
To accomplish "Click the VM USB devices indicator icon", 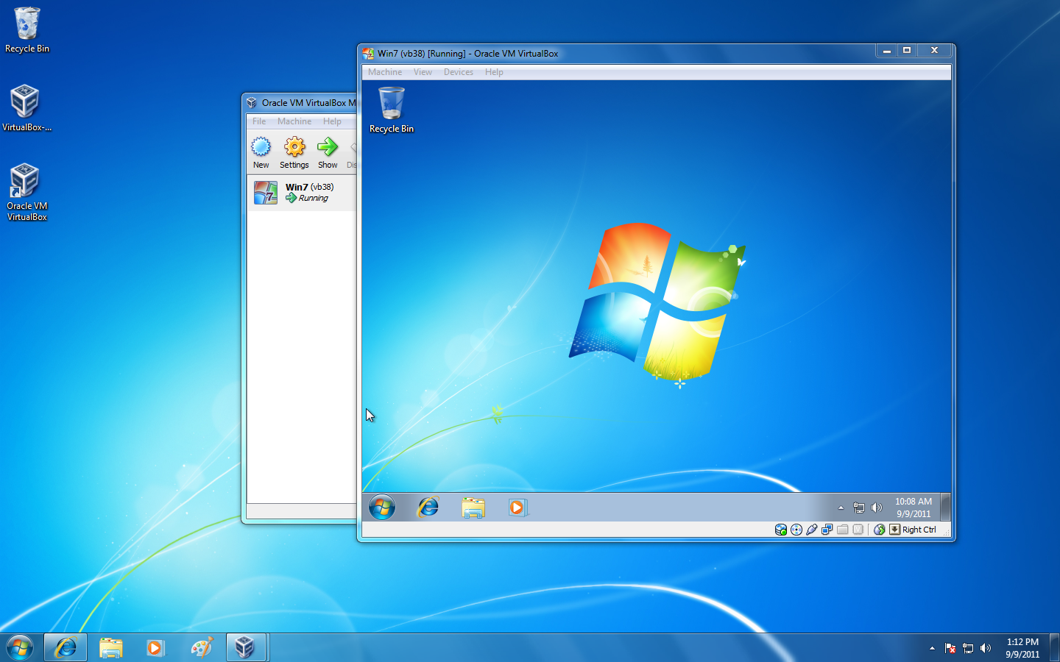I will [x=812, y=530].
